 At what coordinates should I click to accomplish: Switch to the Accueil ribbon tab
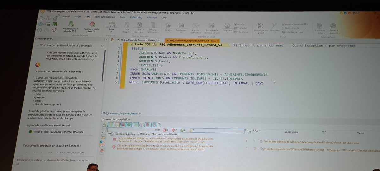pyautogui.click(x=66, y=16)
